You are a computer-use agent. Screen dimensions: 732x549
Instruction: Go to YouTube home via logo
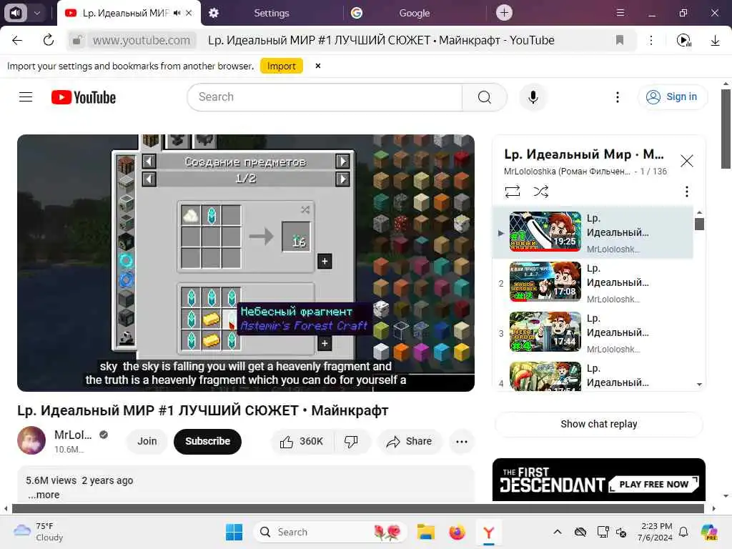84,97
